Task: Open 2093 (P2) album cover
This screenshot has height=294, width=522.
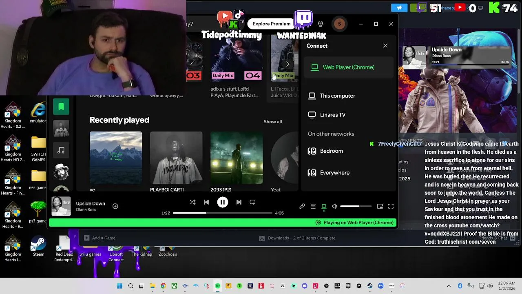Action: (237, 158)
